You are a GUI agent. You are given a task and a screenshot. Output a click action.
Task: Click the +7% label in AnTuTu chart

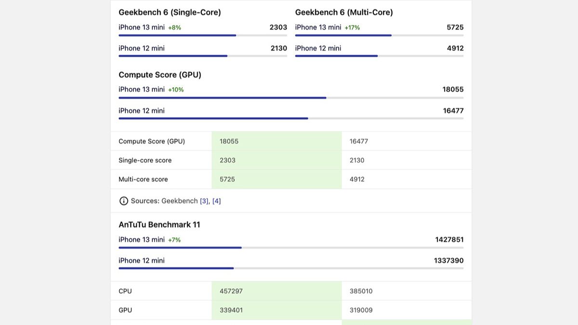coord(174,240)
